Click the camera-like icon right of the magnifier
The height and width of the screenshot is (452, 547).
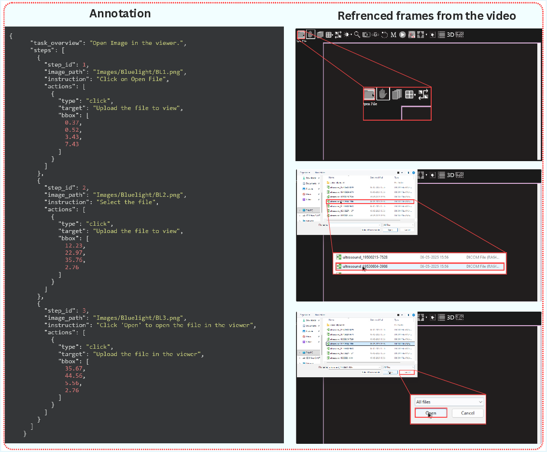tap(366, 35)
